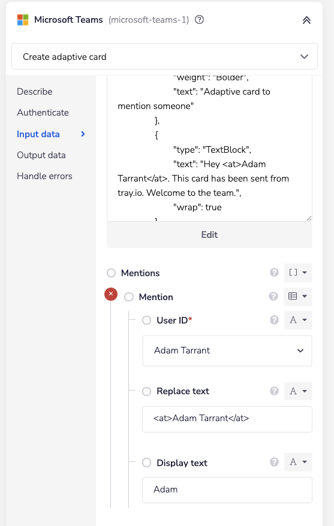Open help icon beside Mention
The width and height of the screenshot is (334, 526).
273,296
